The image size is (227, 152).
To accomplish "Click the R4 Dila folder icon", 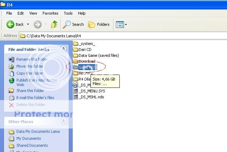I will (x=76, y=79).
